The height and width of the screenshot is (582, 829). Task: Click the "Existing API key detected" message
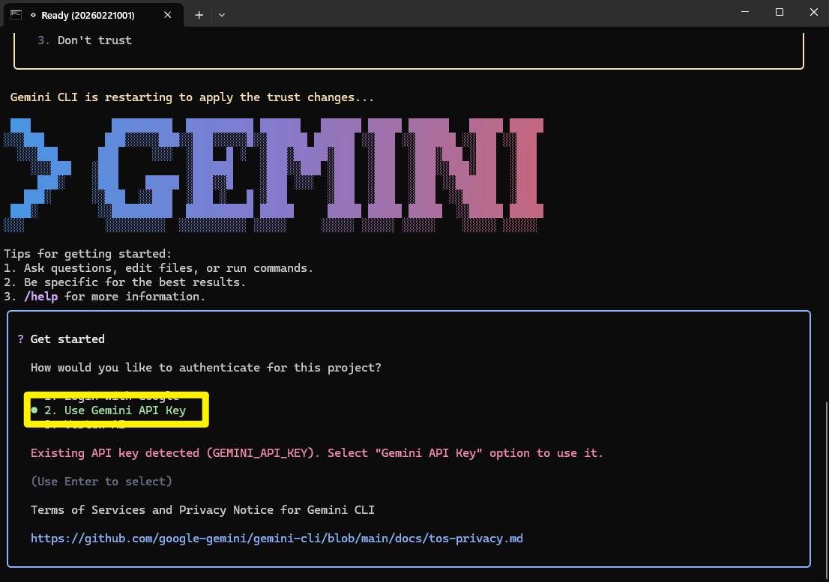pos(315,452)
